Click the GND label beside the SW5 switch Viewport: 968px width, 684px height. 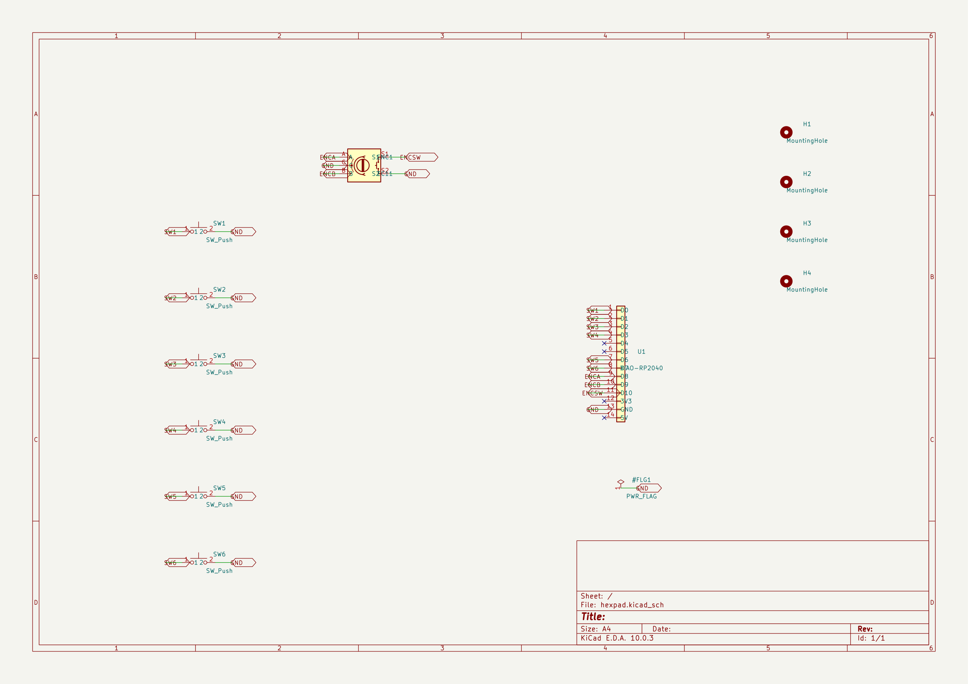click(243, 496)
